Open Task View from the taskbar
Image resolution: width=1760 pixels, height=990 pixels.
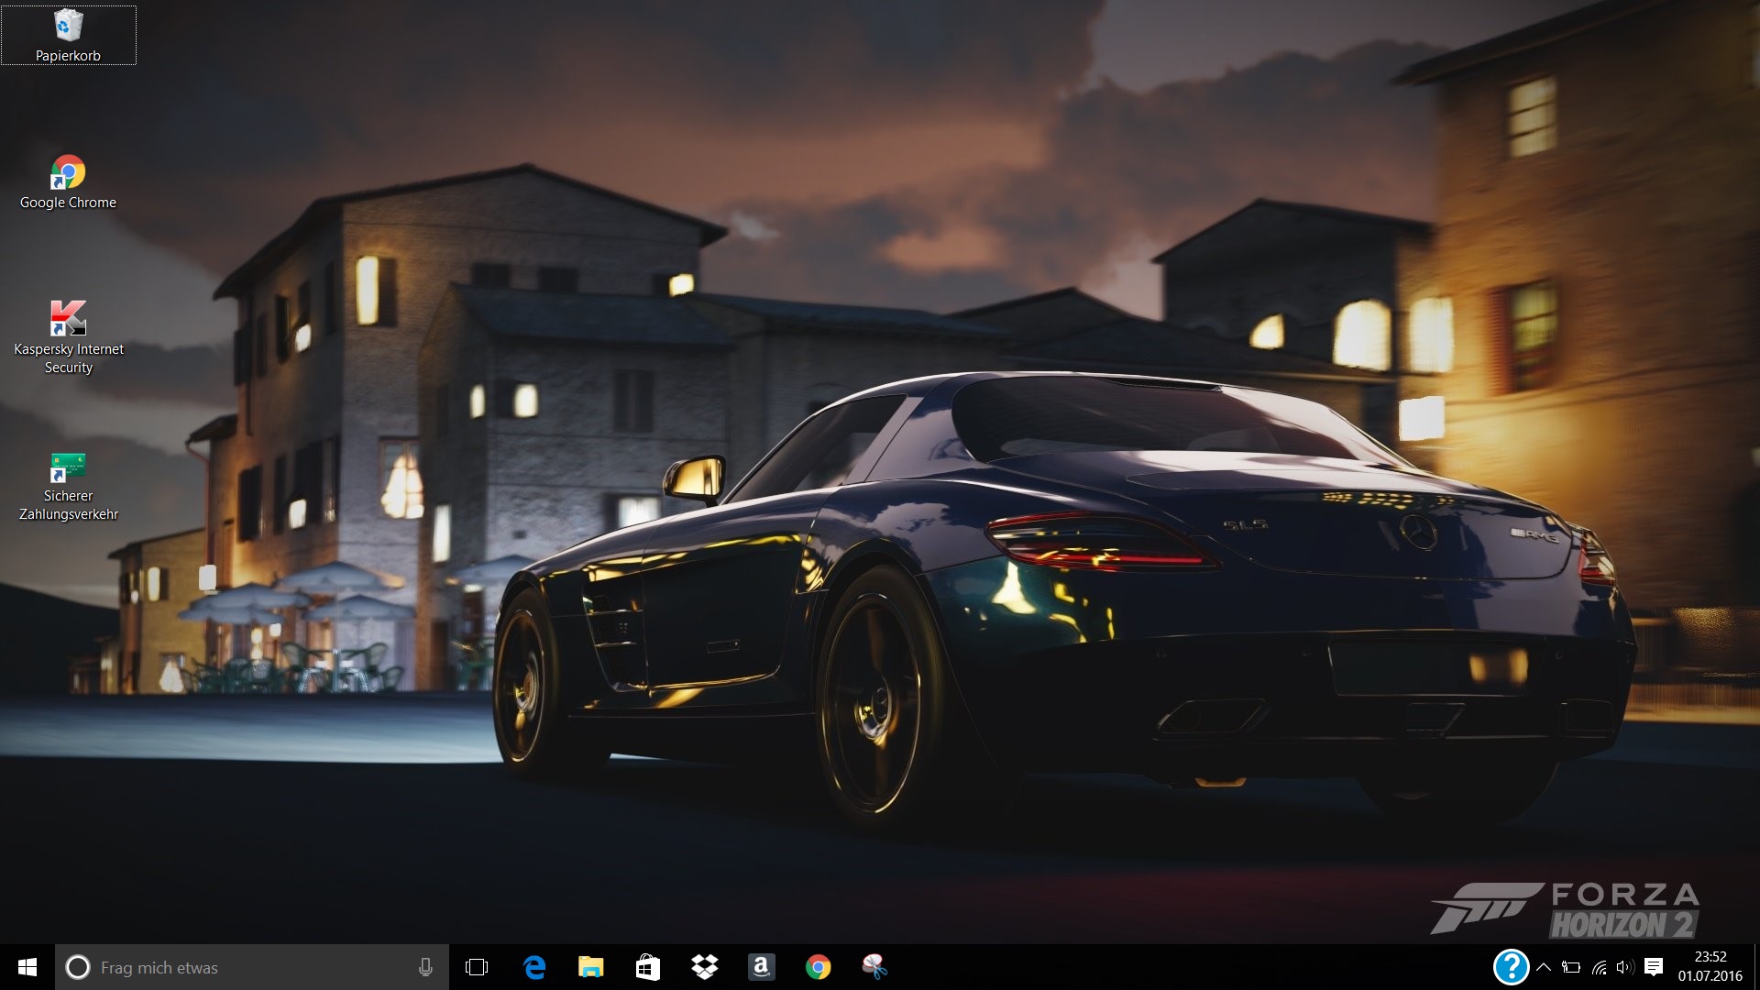[477, 967]
